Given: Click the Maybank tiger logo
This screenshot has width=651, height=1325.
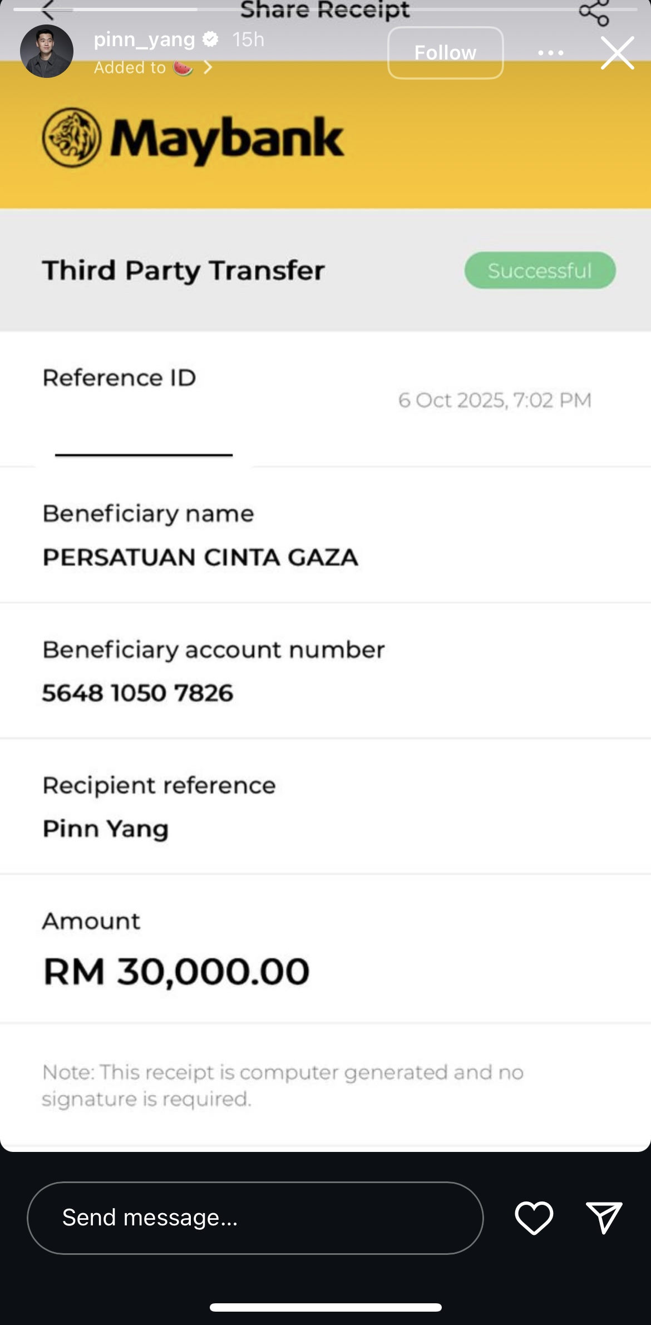Looking at the screenshot, I should click(x=72, y=137).
